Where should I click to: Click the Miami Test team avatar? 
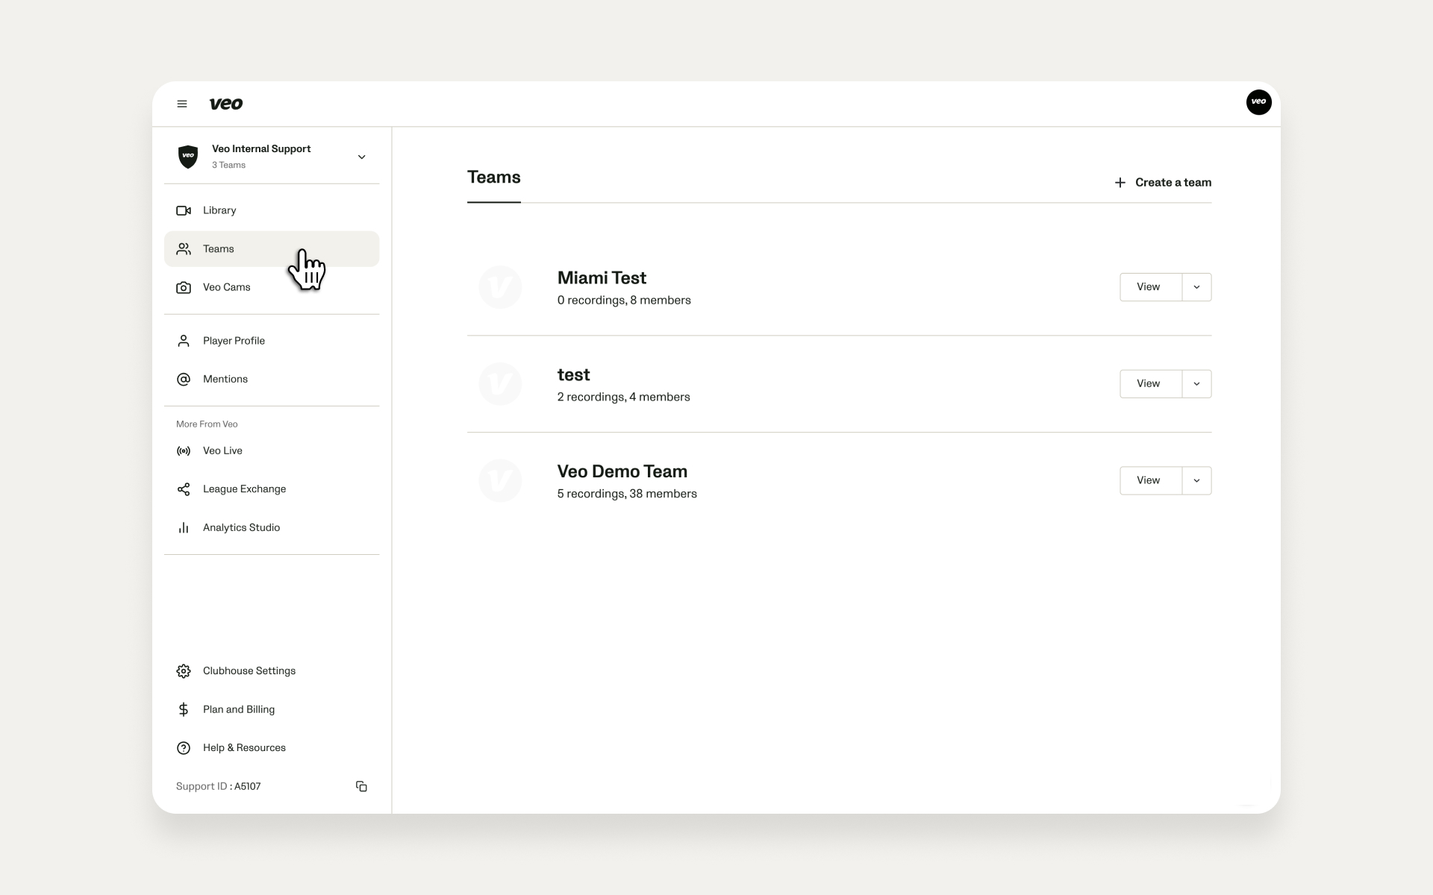(x=499, y=287)
